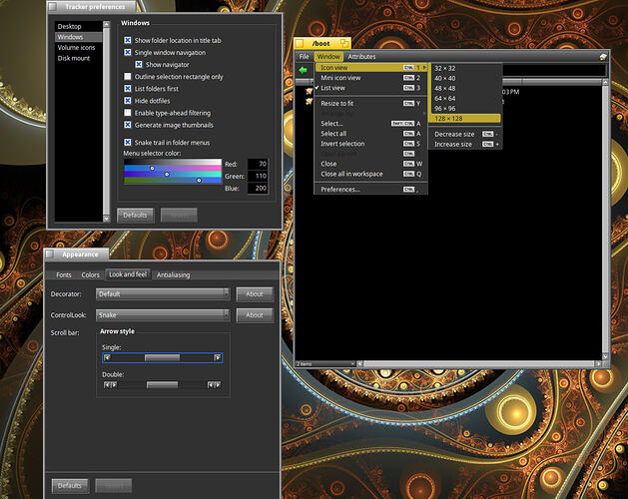Viewport: 628px width, 499px height.
Task: Pick 128 × 128 icon size
Action: point(464,118)
